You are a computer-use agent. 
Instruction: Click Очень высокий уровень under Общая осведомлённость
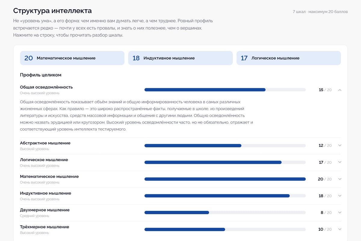coord(40,93)
